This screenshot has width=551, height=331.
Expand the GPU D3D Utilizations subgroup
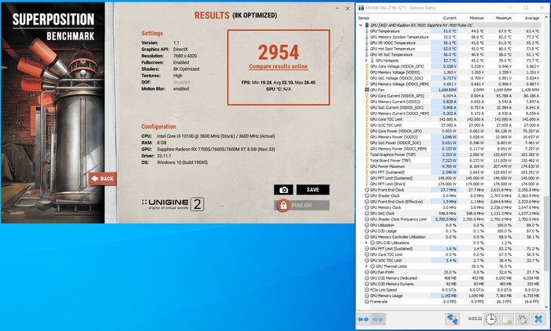coord(366,243)
